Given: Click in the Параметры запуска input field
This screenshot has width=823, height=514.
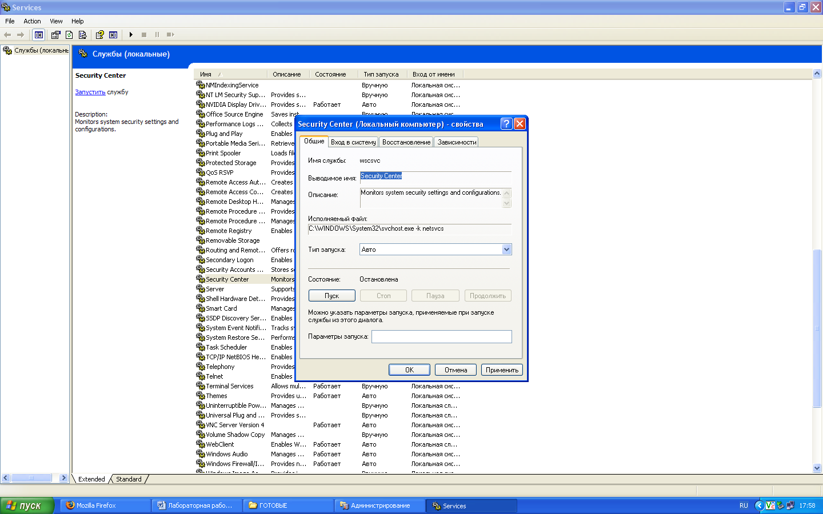Looking at the screenshot, I should (441, 337).
